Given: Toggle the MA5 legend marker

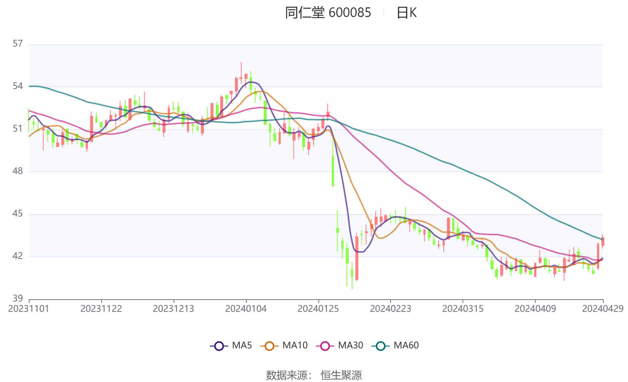Looking at the screenshot, I should pyautogui.click(x=219, y=346).
